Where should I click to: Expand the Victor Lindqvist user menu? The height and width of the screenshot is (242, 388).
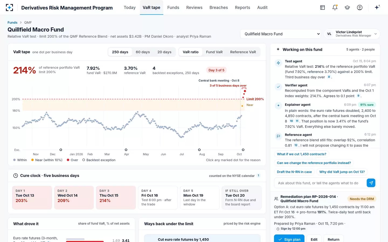(352, 34)
